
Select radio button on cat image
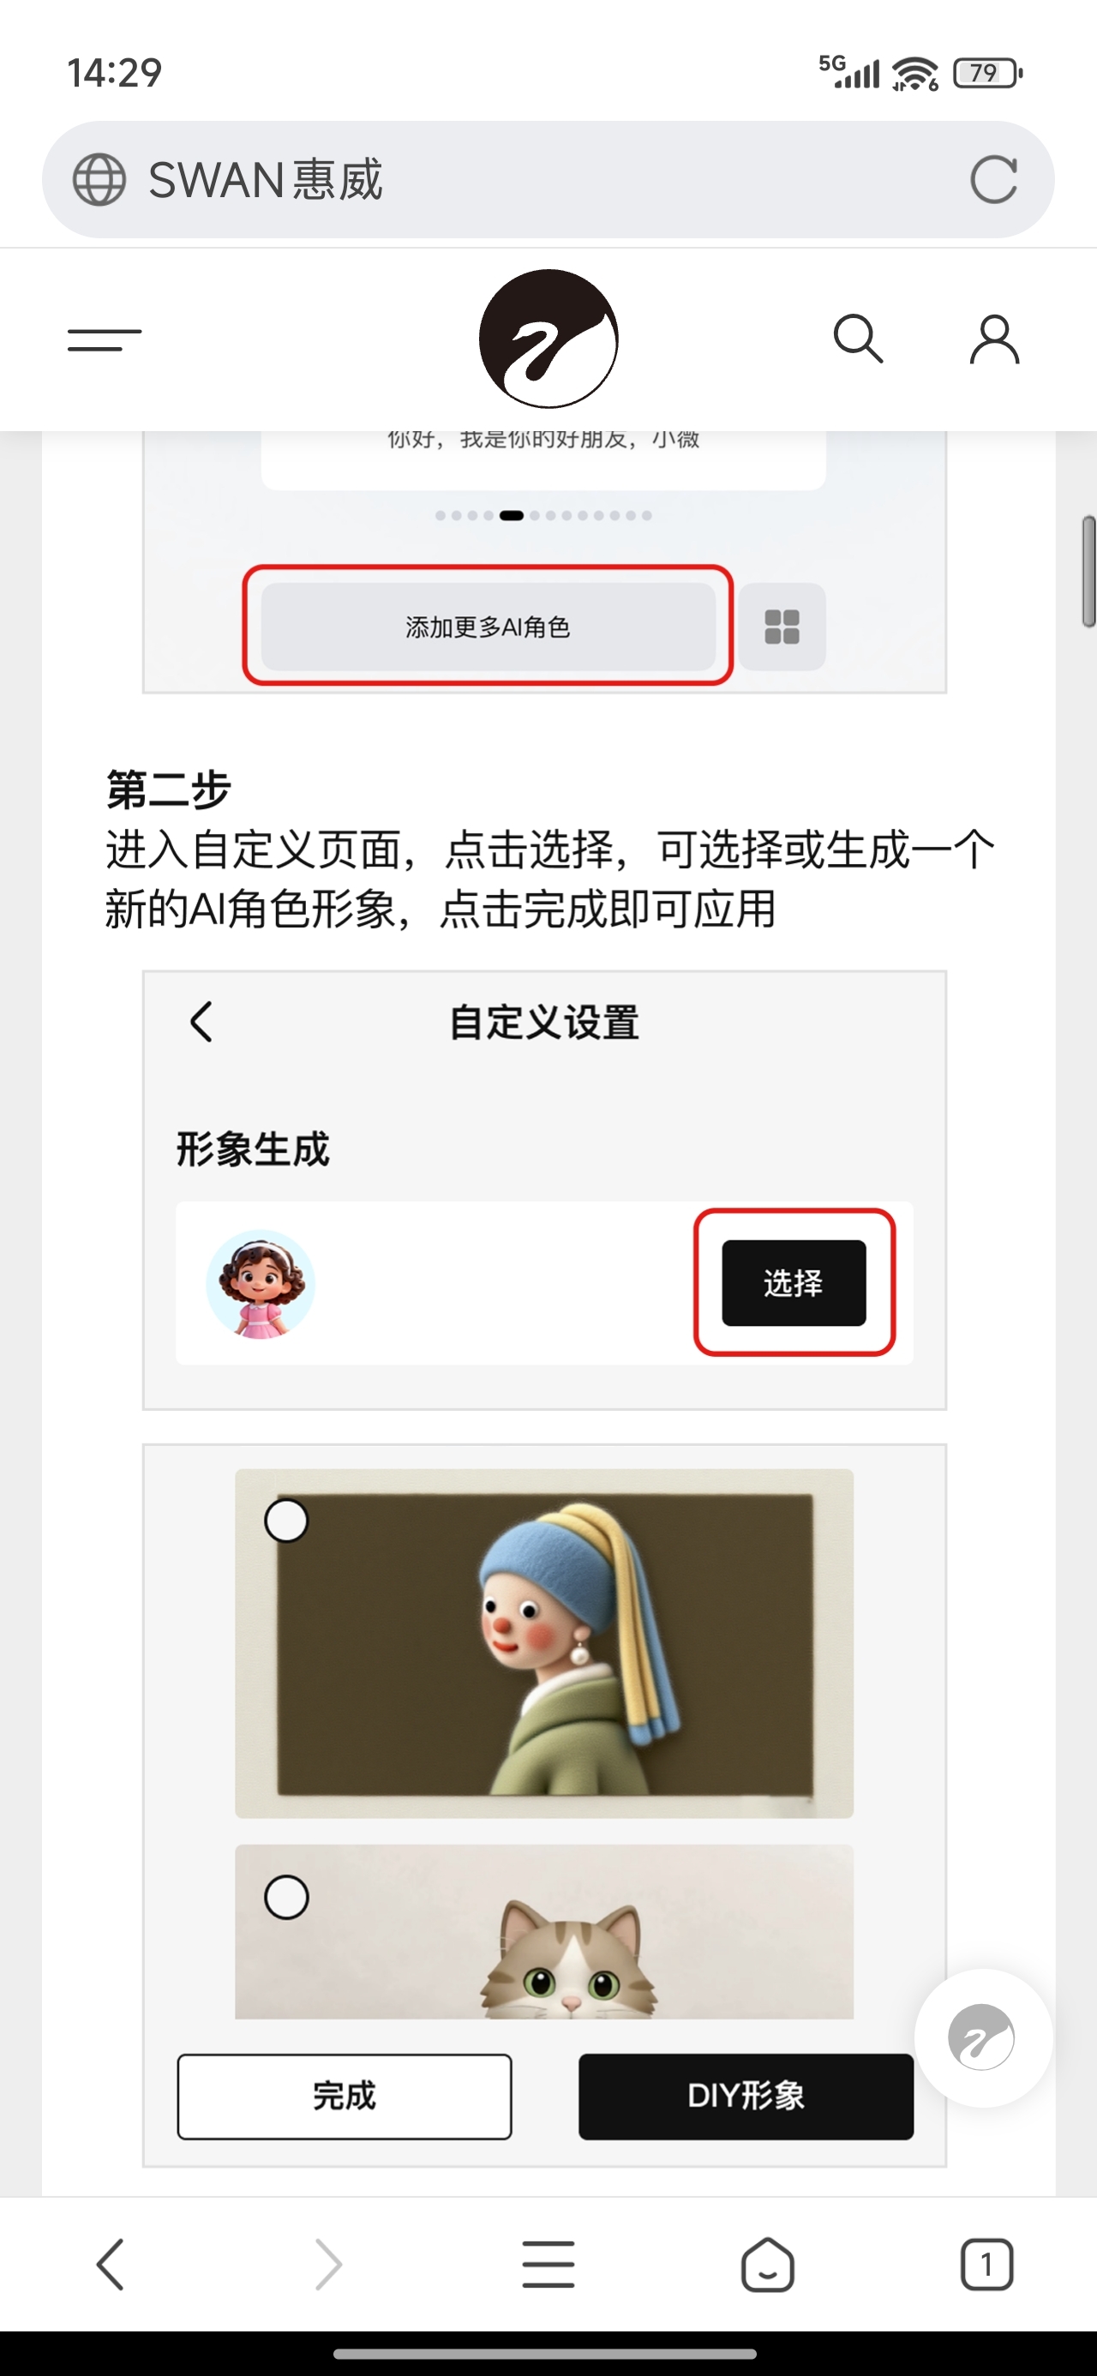click(286, 1898)
